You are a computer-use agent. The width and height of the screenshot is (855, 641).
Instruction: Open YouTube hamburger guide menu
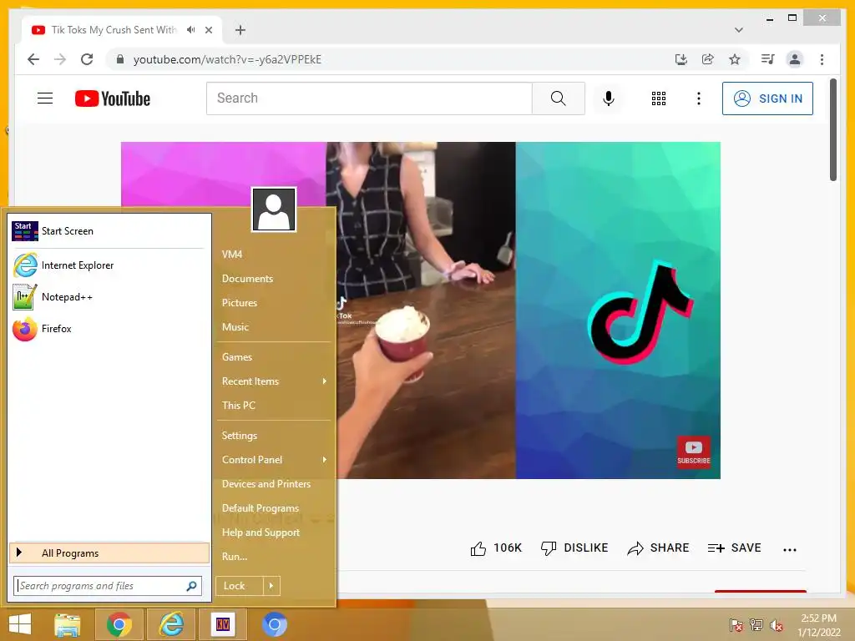click(45, 98)
